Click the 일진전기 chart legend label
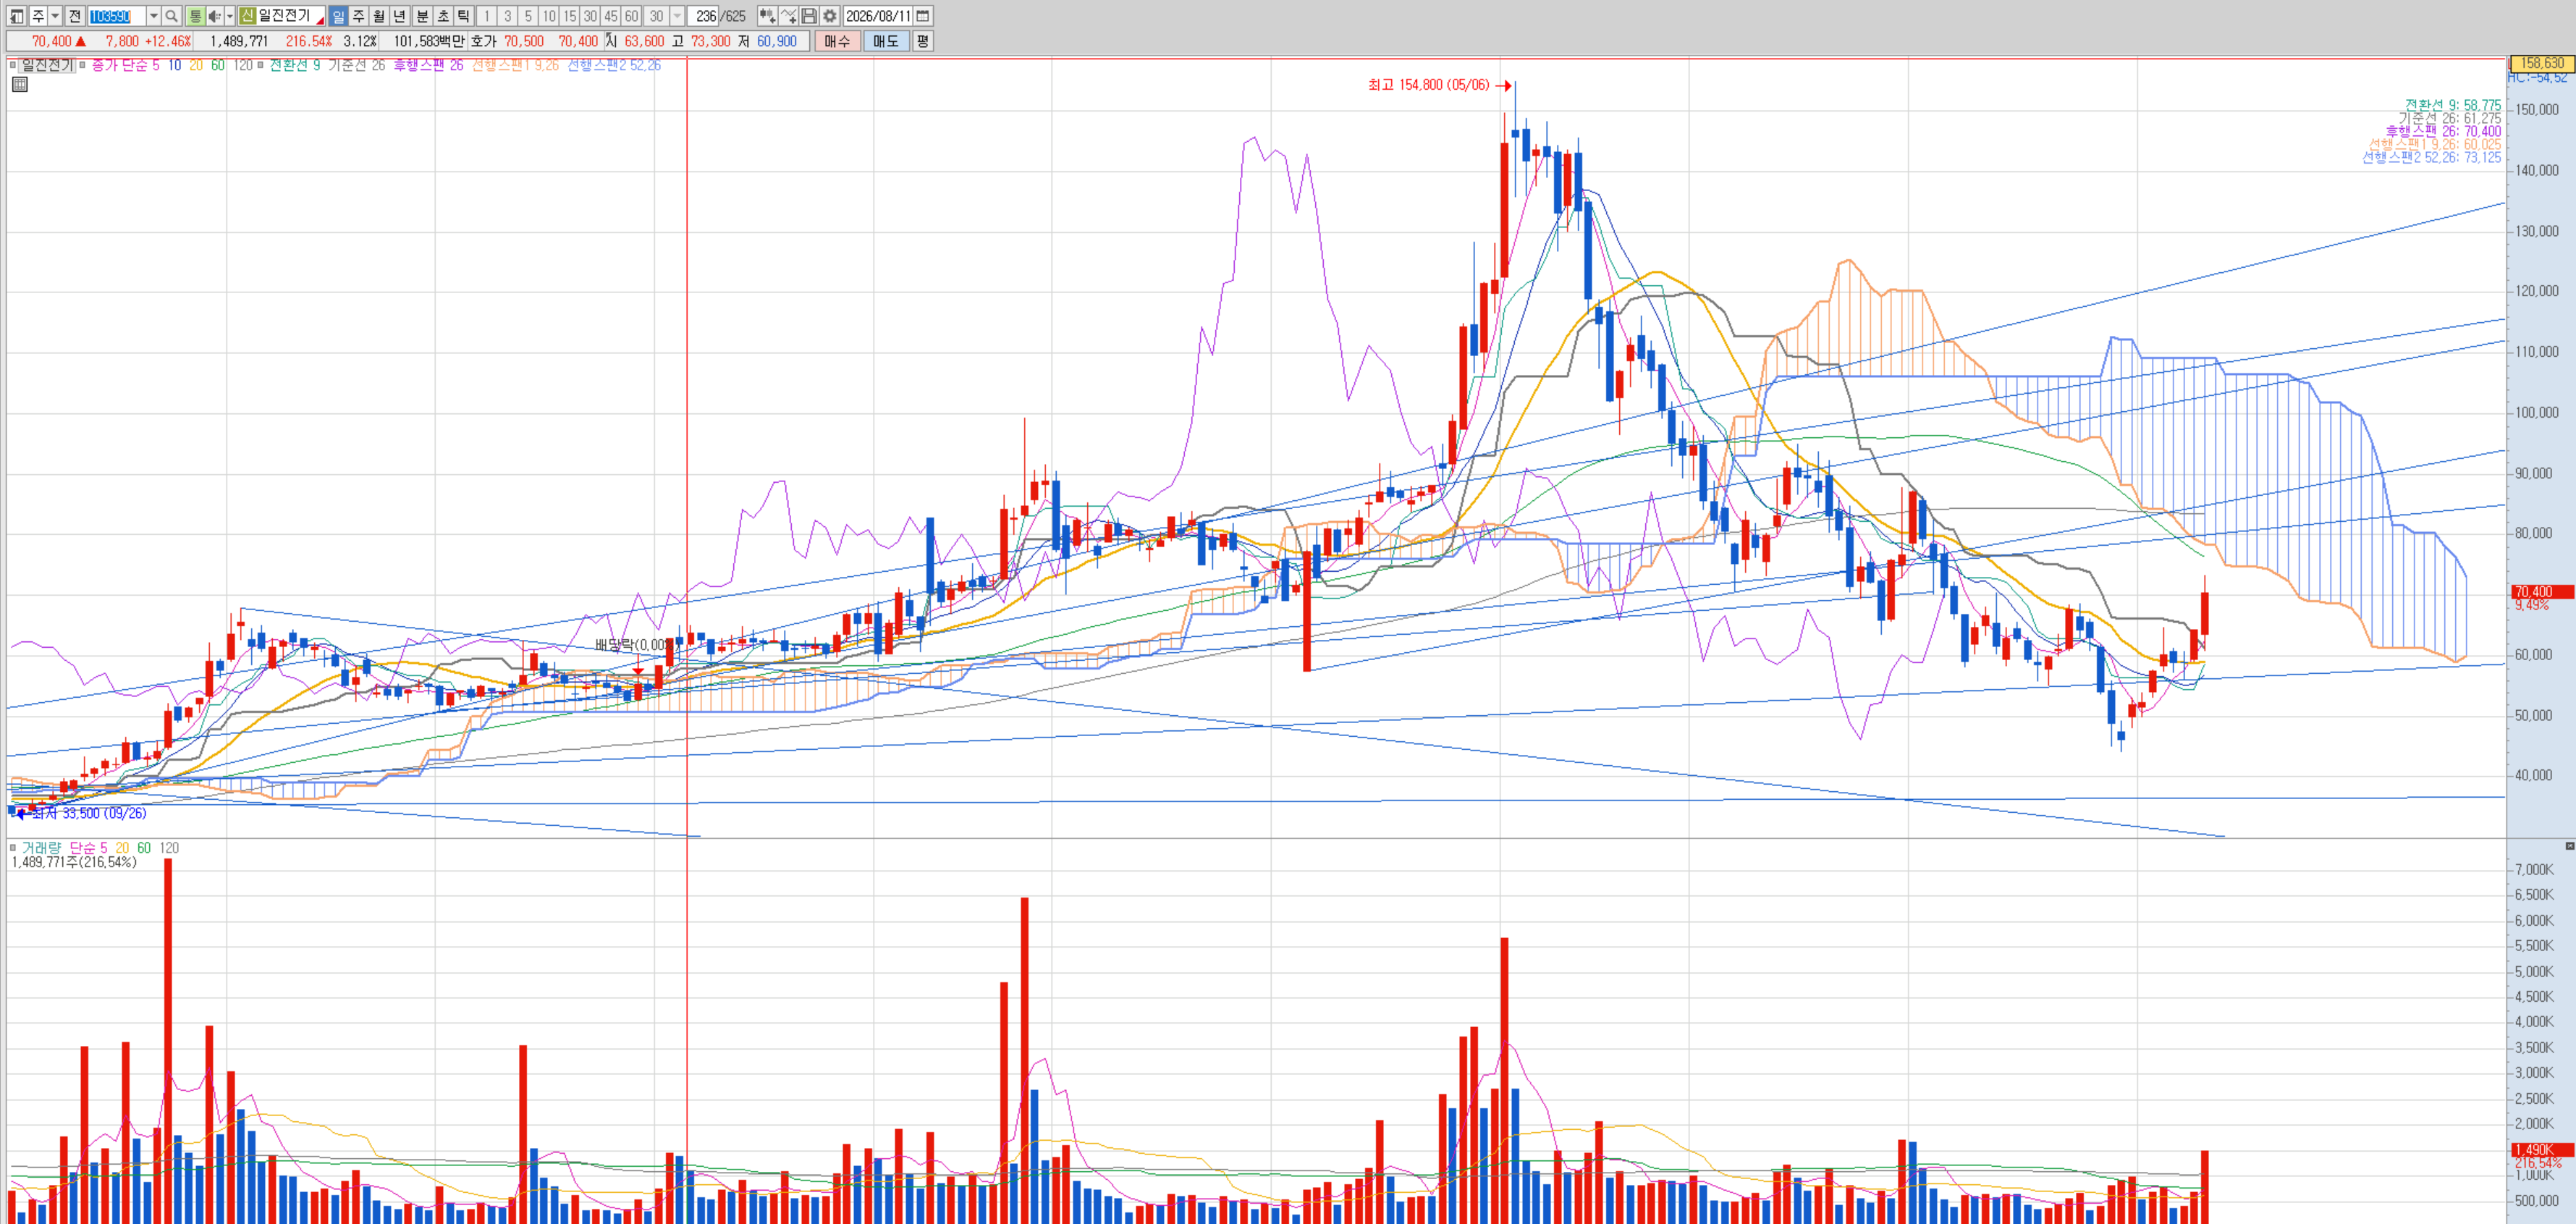The height and width of the screenshot is (1224, 2576). [x=46, y=65]
